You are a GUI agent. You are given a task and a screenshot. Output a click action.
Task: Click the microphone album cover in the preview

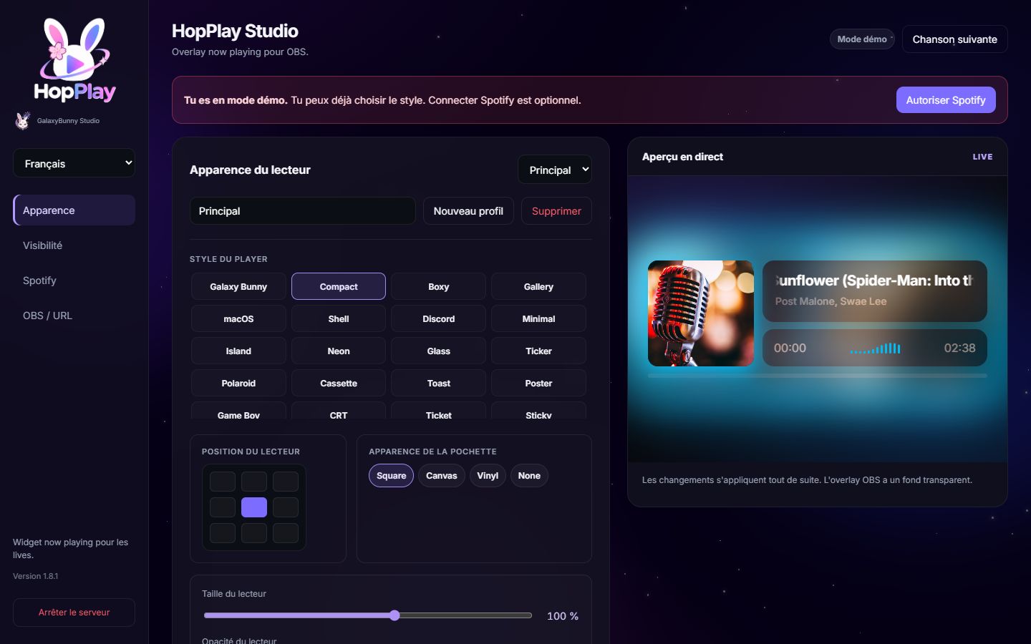(x=701, y=313)
